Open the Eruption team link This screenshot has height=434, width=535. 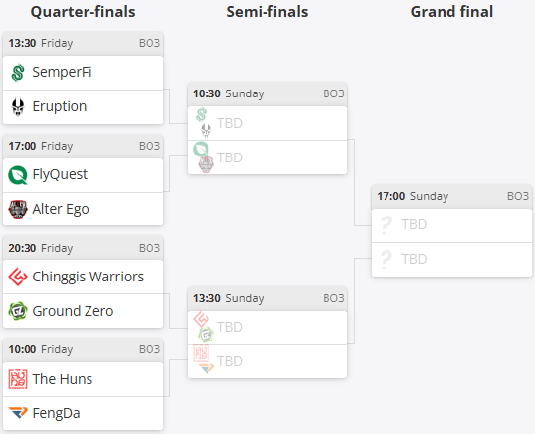point(60,106)
